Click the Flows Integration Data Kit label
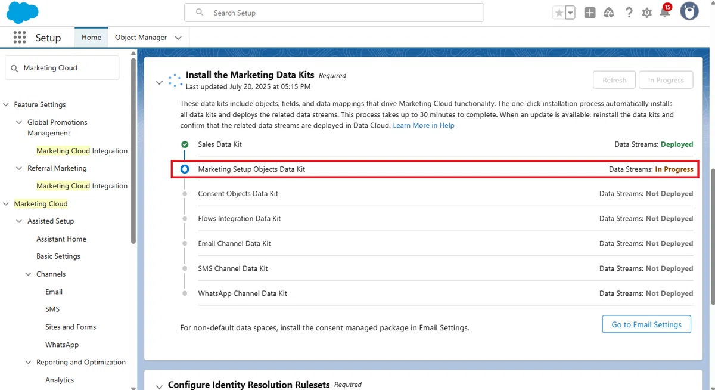The height and width of the screenshot is (390, 715). 240,219
